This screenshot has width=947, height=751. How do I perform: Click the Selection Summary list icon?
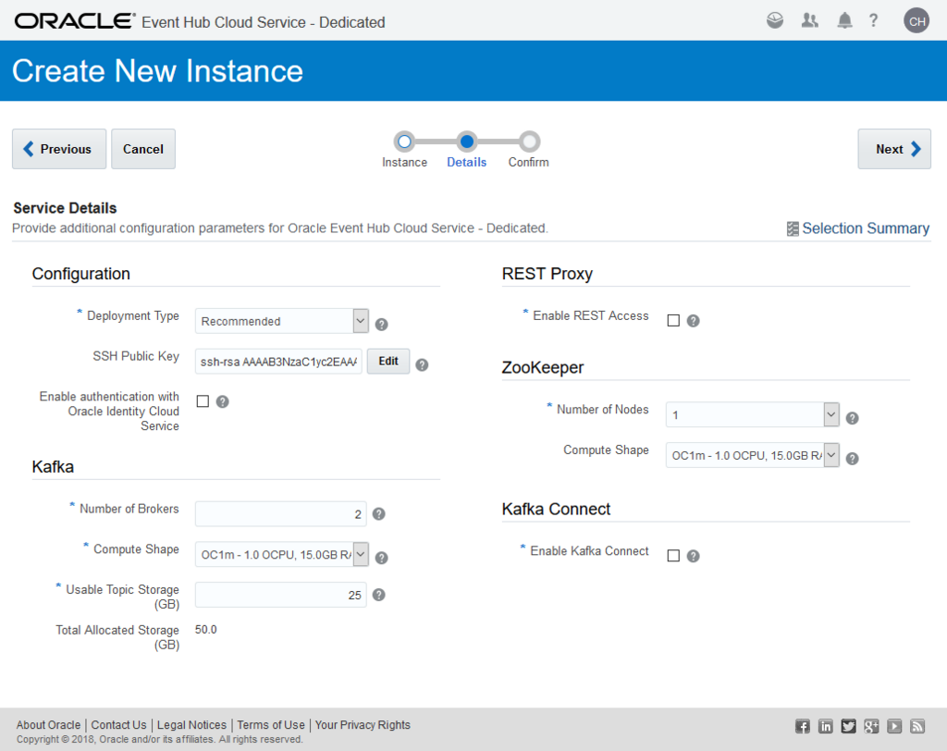click(793, 229)
